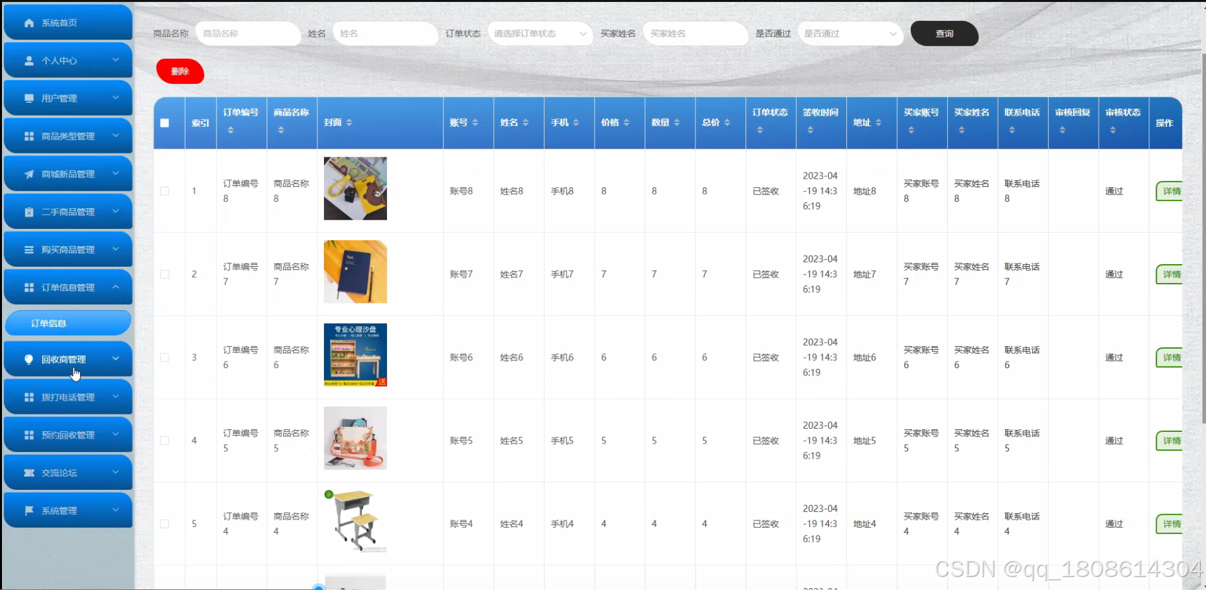Sort table by 价格 column arrows

point(626,122)
